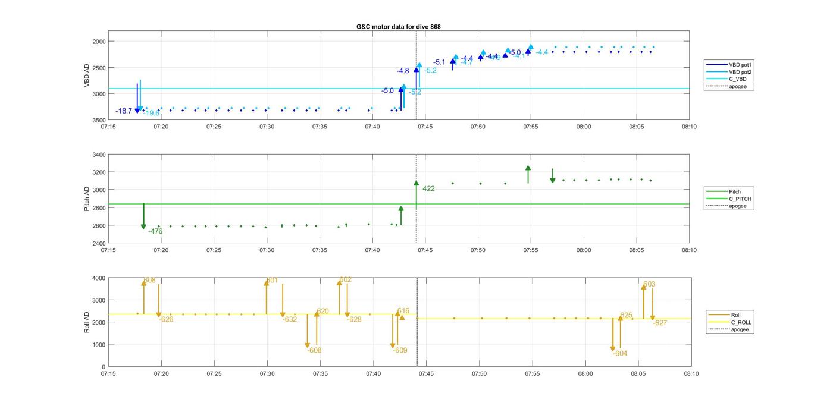Viewport: 833px width, 412px height.
Task: Click the '4000' tick on Roll axis
Action: (x=98, y=278)
